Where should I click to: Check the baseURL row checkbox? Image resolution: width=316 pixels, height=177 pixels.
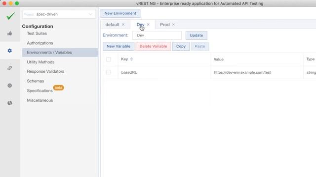tap(109, 72)
